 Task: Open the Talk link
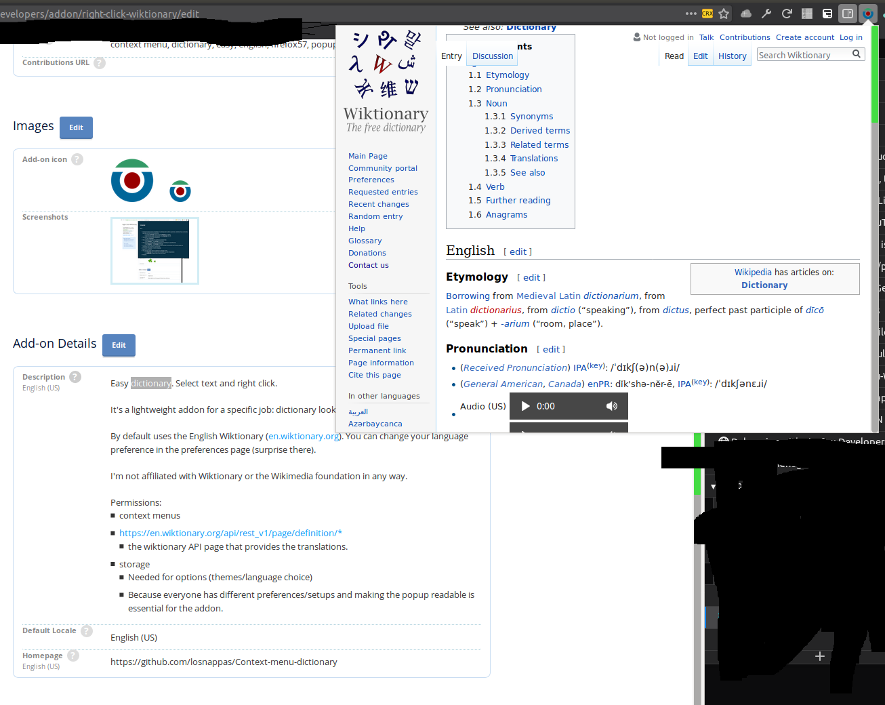click(x=707, y=38)
